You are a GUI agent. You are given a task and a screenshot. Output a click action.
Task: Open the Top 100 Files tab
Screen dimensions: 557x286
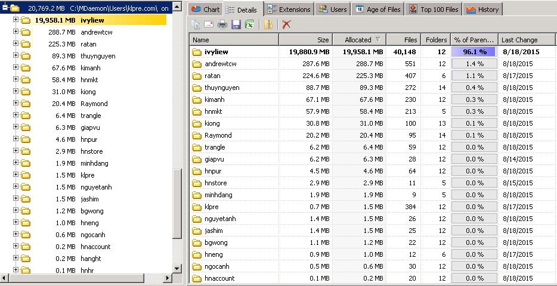434,9
